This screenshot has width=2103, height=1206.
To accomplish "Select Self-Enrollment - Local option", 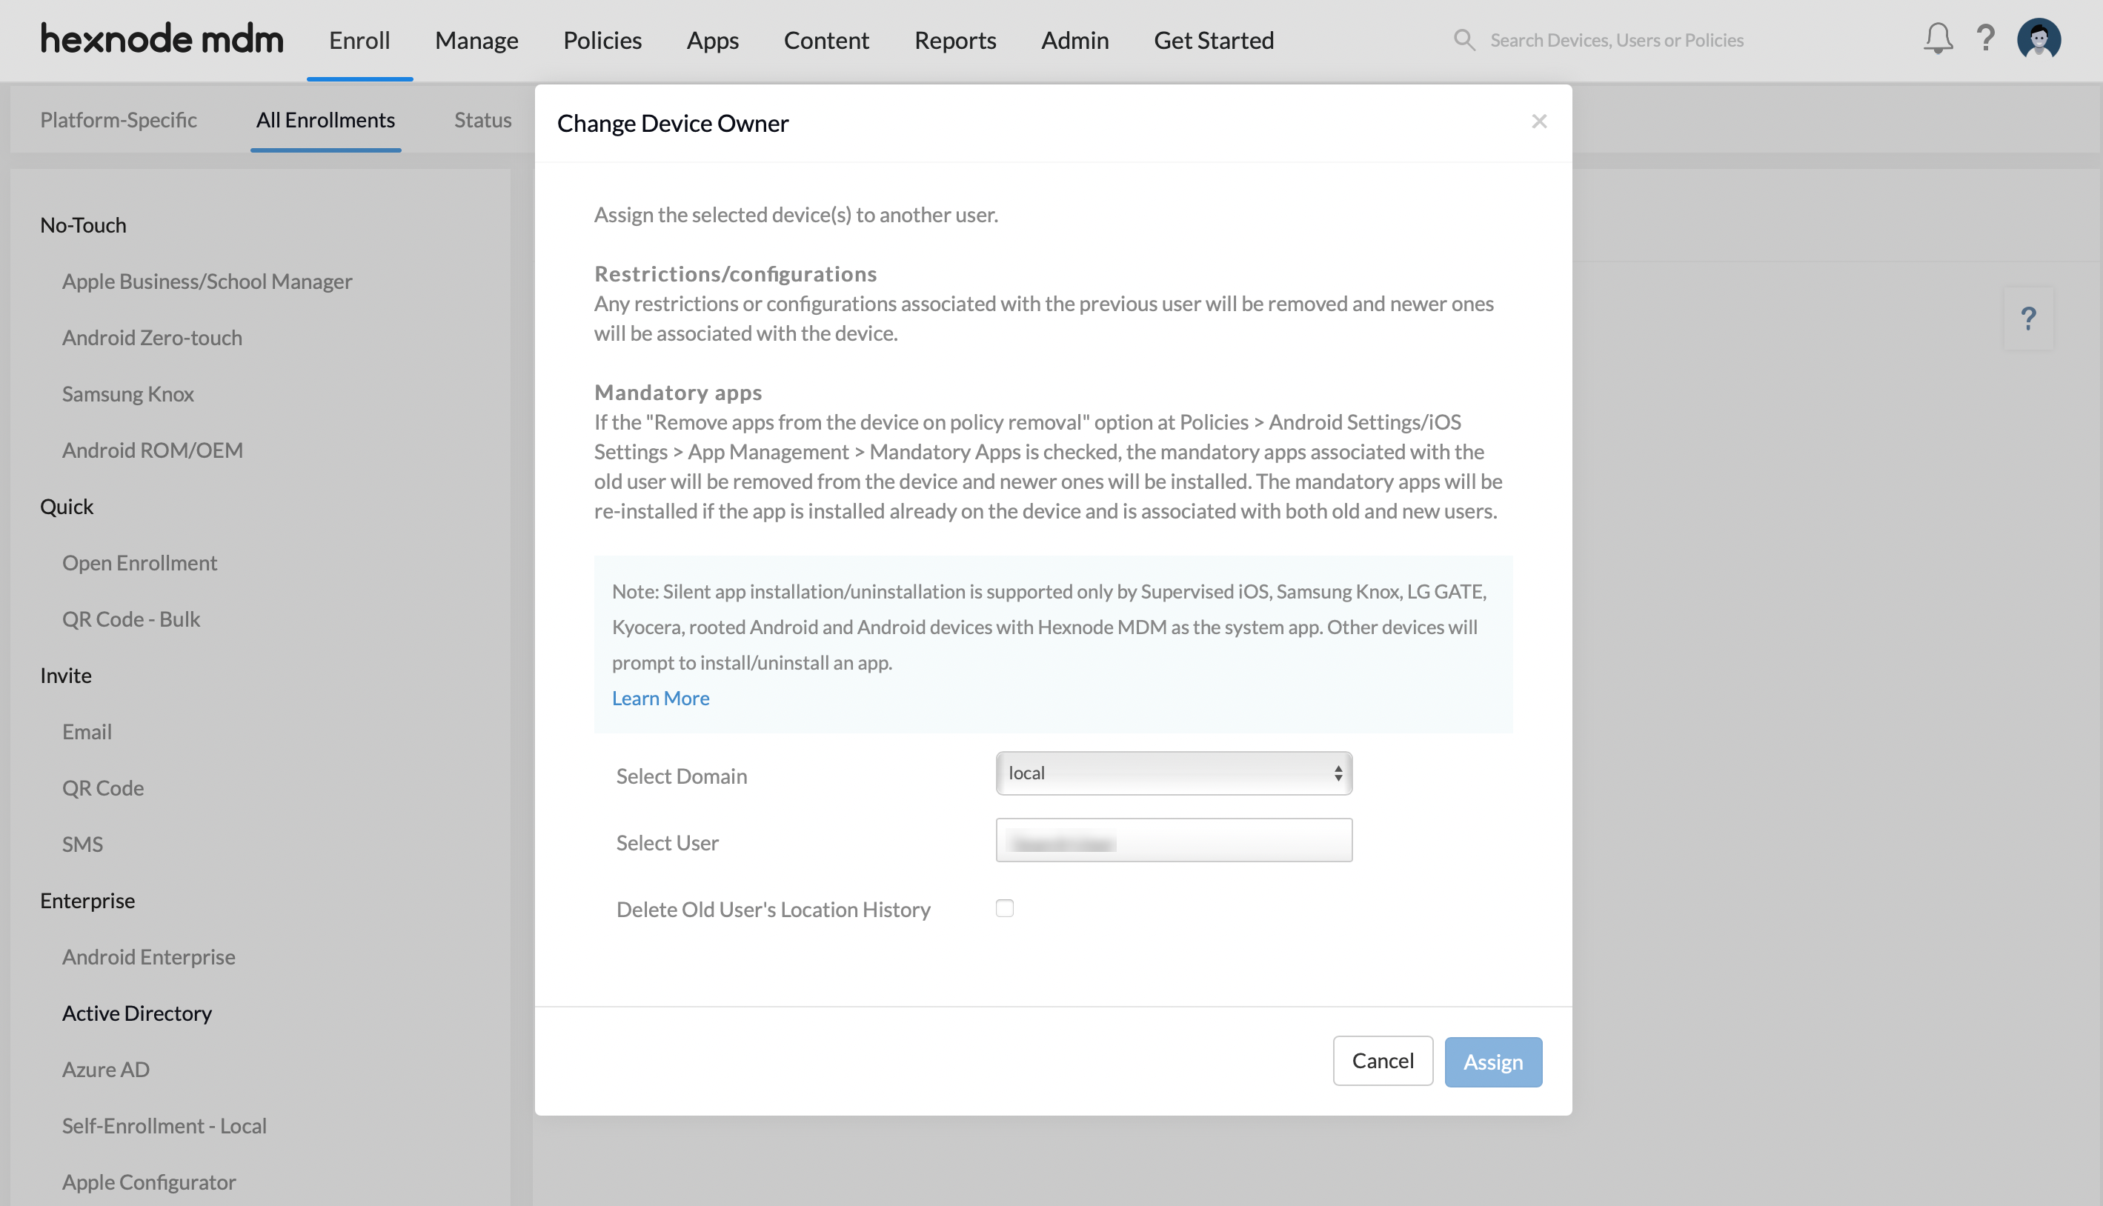I will click(x=165, y=1126).
